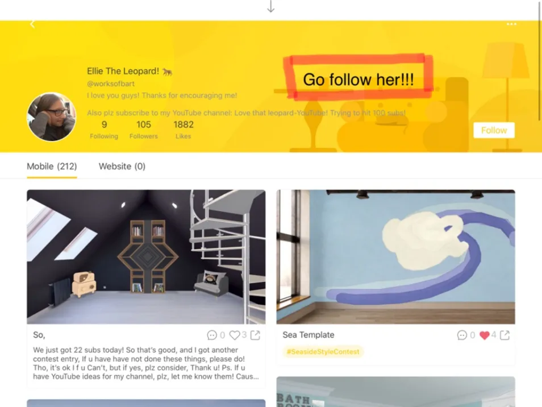
Task: Click the down arrow at top center
Action: 271,7
